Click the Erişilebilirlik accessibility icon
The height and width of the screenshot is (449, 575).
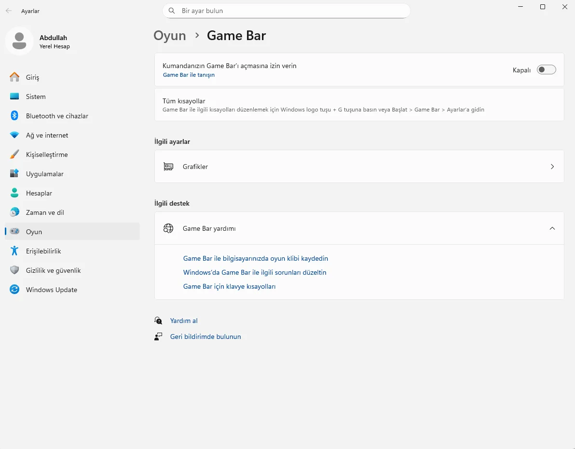click(x=14, y=251)
